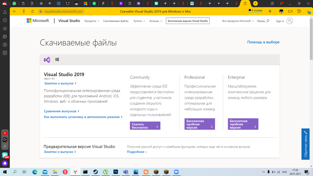
Task: Click Скачать бесплатно for Visual Studio Community
Action: point(145,125)
